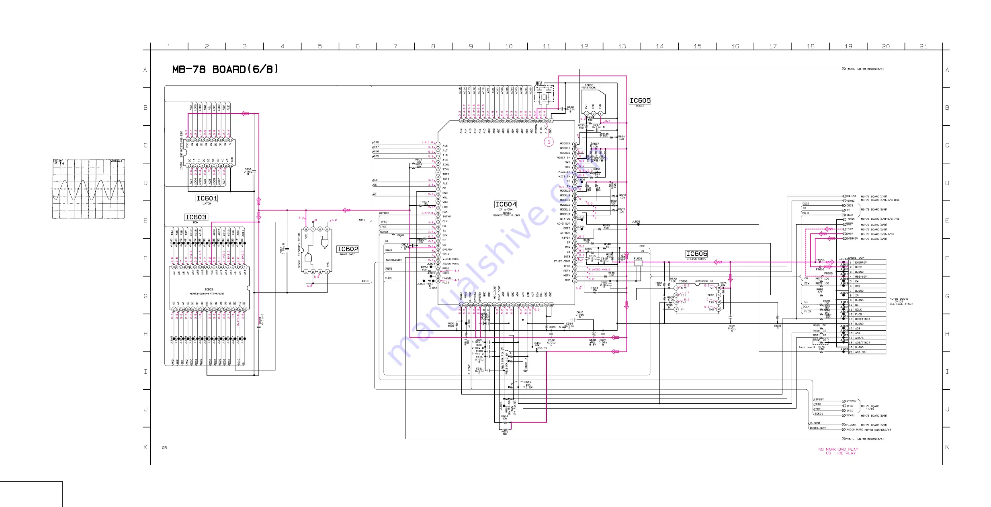The image size is (991, 507).
Task: Click the PMUTE output signal label
Action: (x=851, y=69)
